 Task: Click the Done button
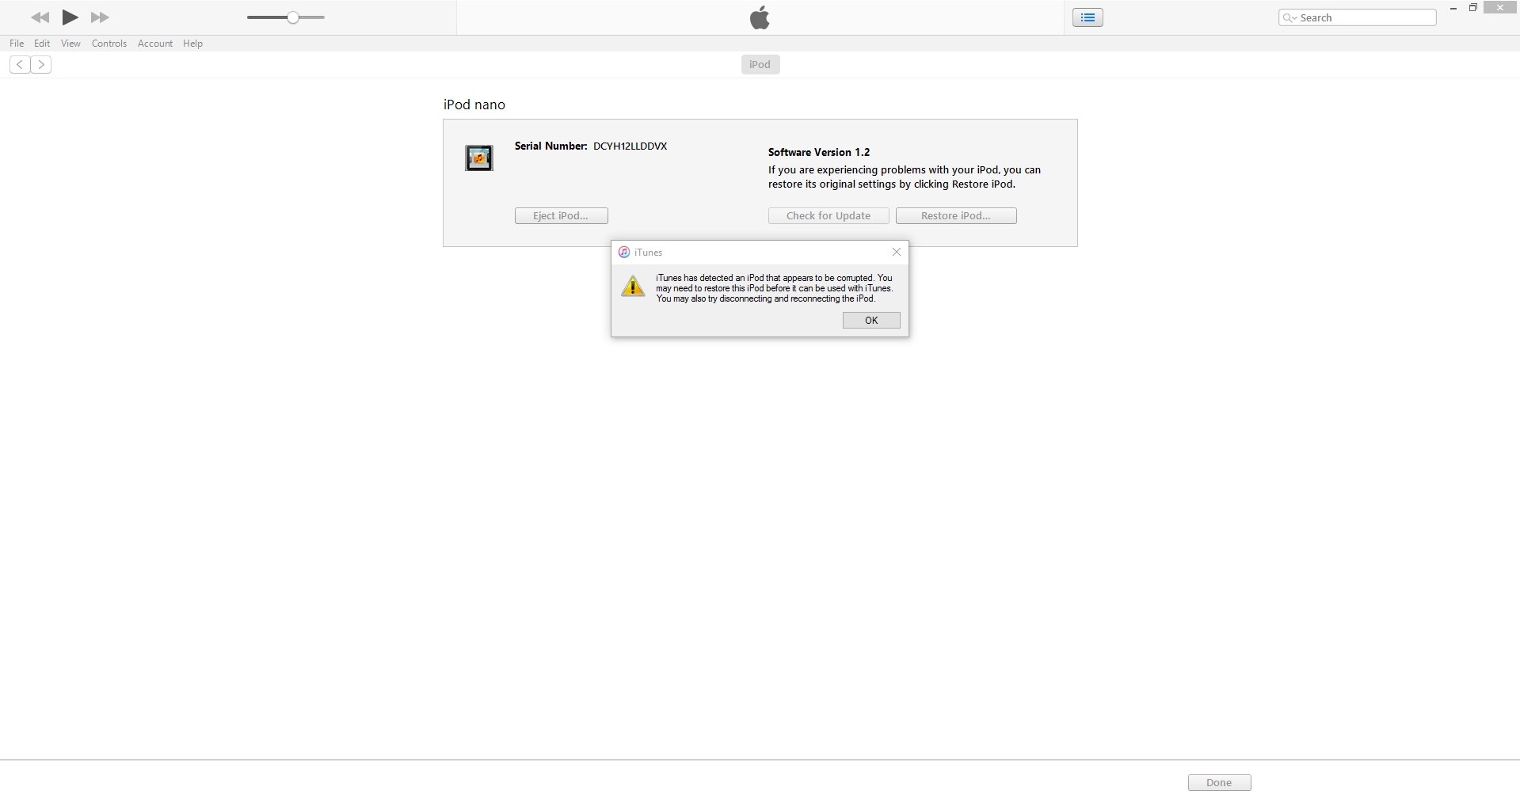point(1219,783)
